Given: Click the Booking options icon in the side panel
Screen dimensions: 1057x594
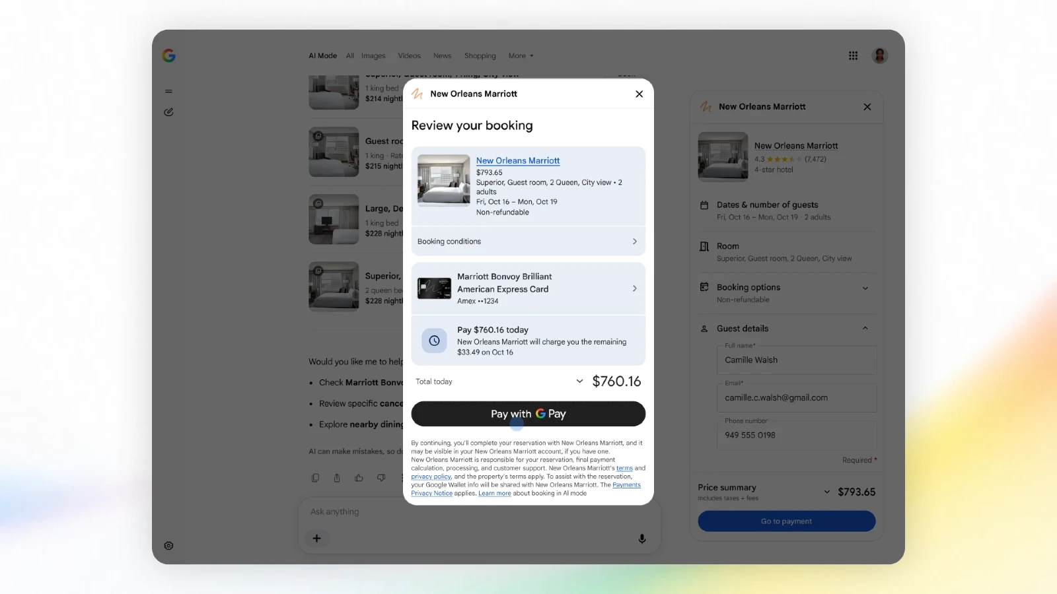Looking at the screenshot, I should click(704, 287).
